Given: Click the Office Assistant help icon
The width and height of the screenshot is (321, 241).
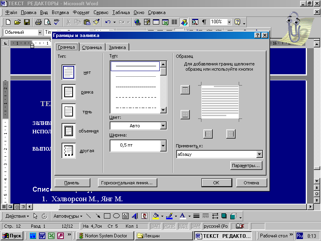Looking at the screenshot, I should (238, 22).
